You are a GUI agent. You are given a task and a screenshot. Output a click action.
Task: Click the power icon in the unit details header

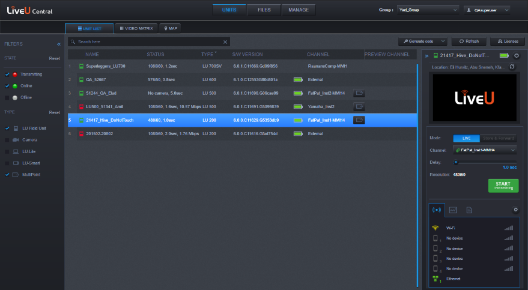click(516, 55)
